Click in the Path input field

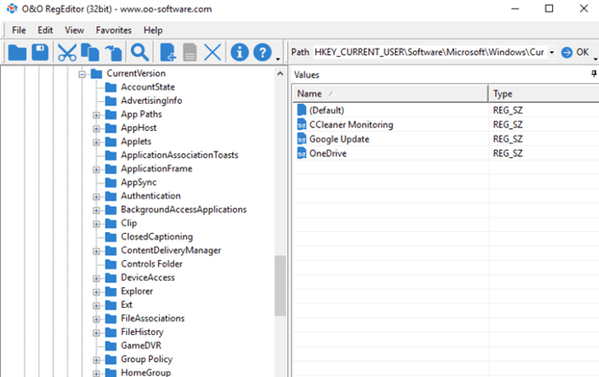(x=431, y=52)
